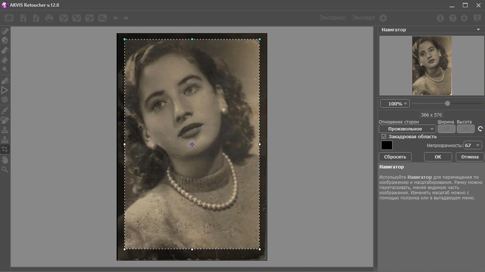Click the bottom-middle crop frame handle
The height and width of the screenshot is (272, 485).
pos(192,249)
